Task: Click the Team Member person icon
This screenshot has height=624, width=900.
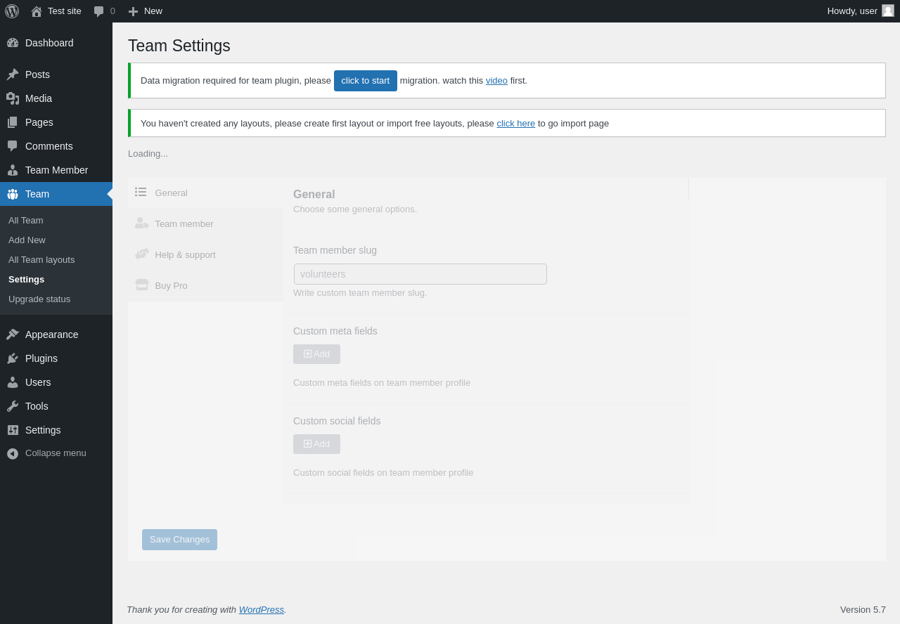Action: point(13,170)
